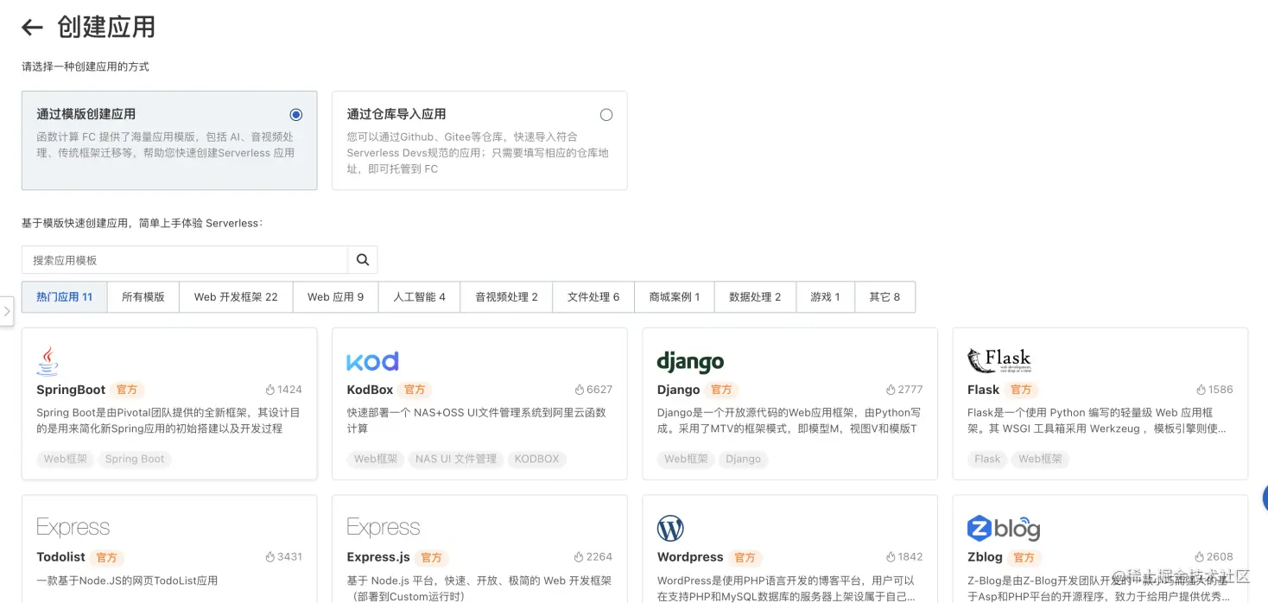Click 官方 badge next to SpringBoot

[x=127, y=390]
